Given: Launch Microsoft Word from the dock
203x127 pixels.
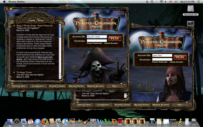Looking at the screenshot, I should click(x=100, y=122).
